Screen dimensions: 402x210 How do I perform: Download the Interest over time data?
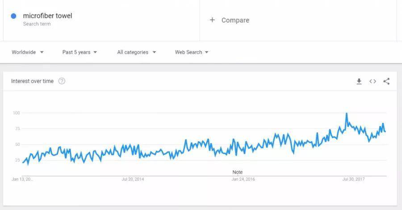(359, 81)
